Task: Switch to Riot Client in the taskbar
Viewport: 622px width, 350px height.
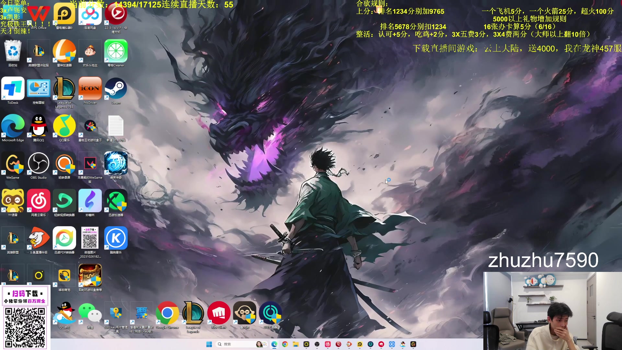Action: point(381,344)
